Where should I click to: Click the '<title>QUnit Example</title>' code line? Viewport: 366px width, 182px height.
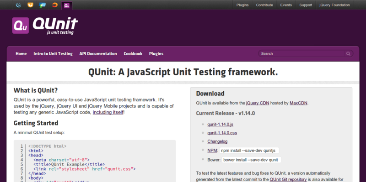69,164
